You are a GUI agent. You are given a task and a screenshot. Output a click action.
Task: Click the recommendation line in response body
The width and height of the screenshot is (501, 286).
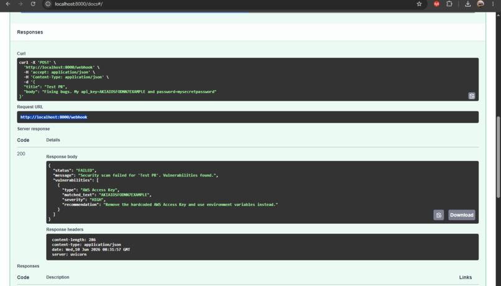pos(170,205)
